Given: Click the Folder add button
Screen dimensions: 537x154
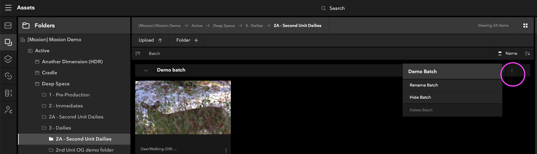Looking at the screenshot, I should [187, 40].
